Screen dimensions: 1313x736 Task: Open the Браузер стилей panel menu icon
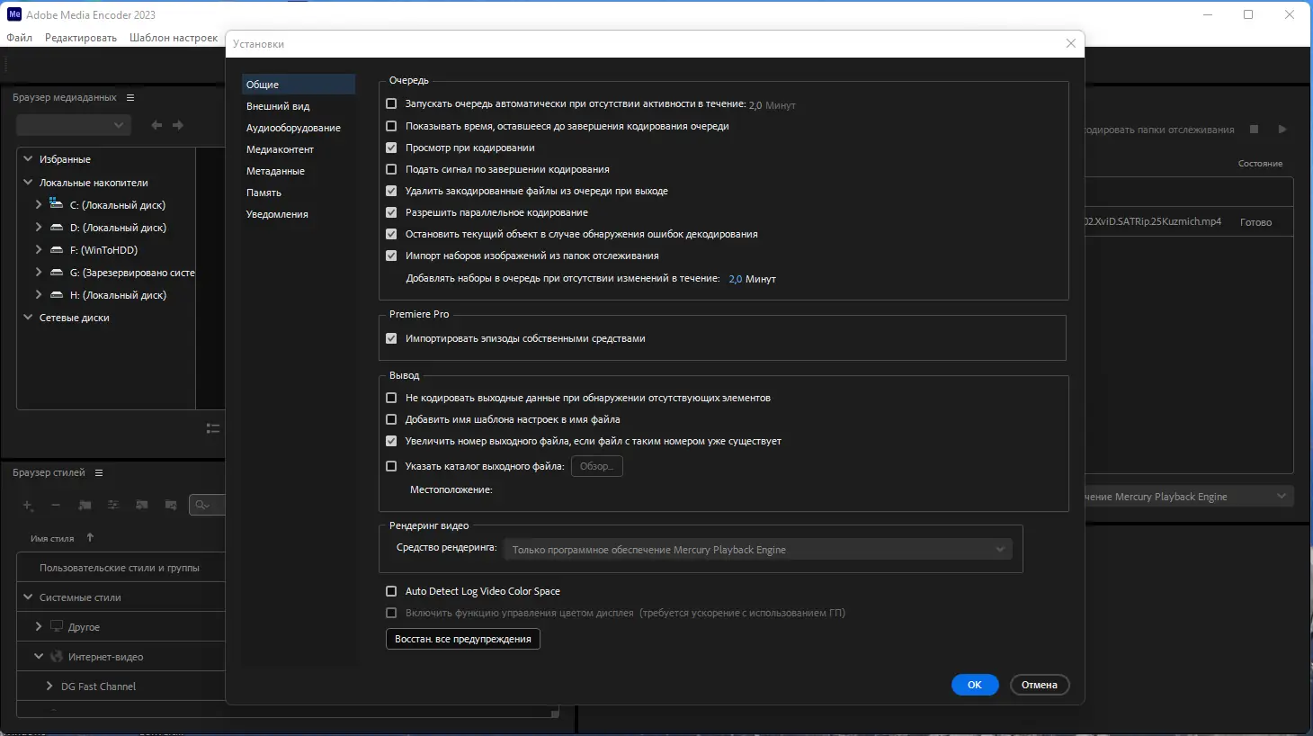click(99, 472)
